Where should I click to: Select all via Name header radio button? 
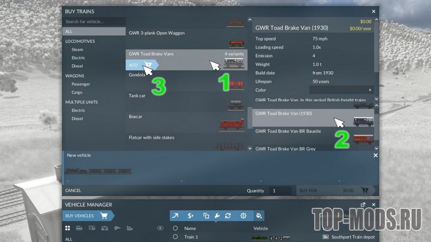click(175, 228)
